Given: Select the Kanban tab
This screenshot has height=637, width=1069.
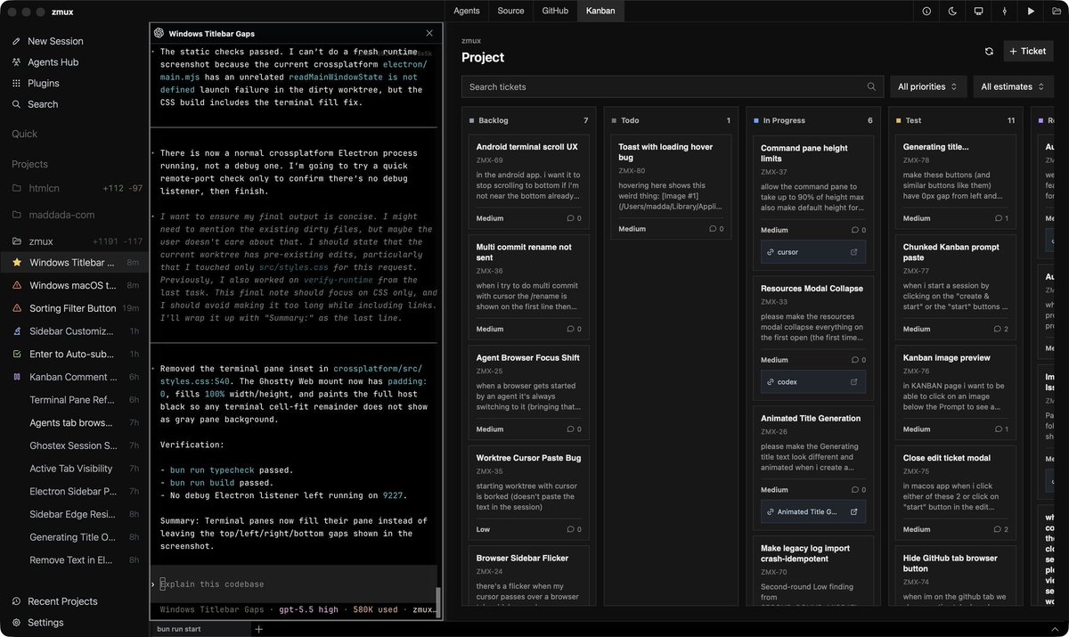Looking at the screenshot, I should click(x=600, y=11).
